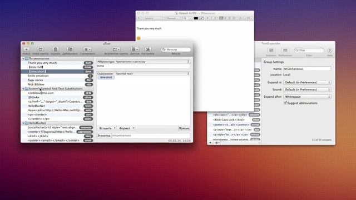The height and width of the screenshot is (200, 356).
Task: Select the '<kbd>Caps Lock</kbd>' snippet in TextExpander
Action: pos(235,120)
